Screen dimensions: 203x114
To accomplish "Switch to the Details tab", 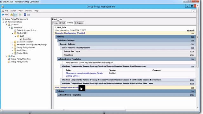I will tap(63, 23).
